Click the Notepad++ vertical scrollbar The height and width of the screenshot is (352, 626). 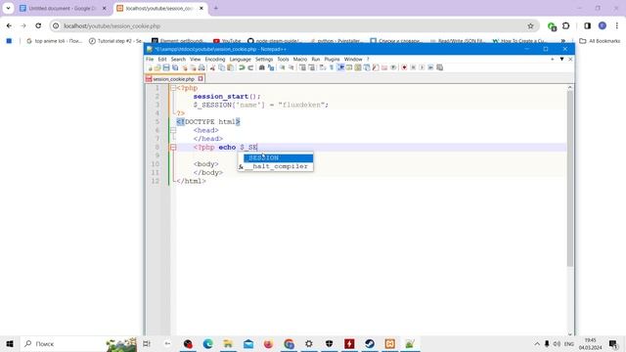coord(569,178)
